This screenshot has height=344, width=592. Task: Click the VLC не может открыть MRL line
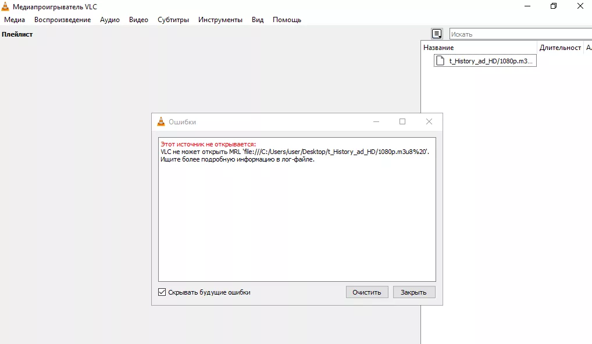295,152
